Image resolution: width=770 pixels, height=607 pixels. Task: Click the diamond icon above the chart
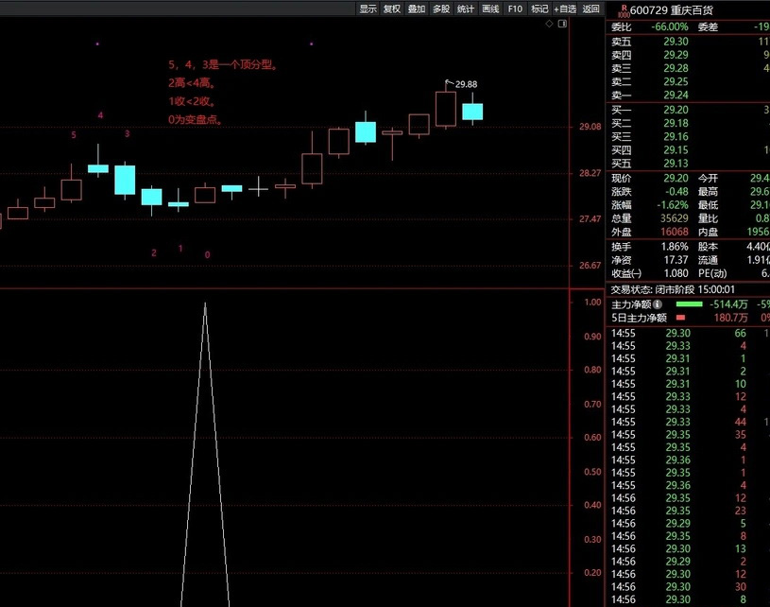(x=550, y=26)
